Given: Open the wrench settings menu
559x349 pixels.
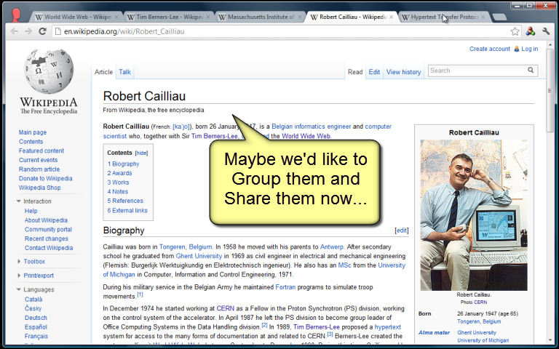Looking at the screenshot, I should point(546,31).
